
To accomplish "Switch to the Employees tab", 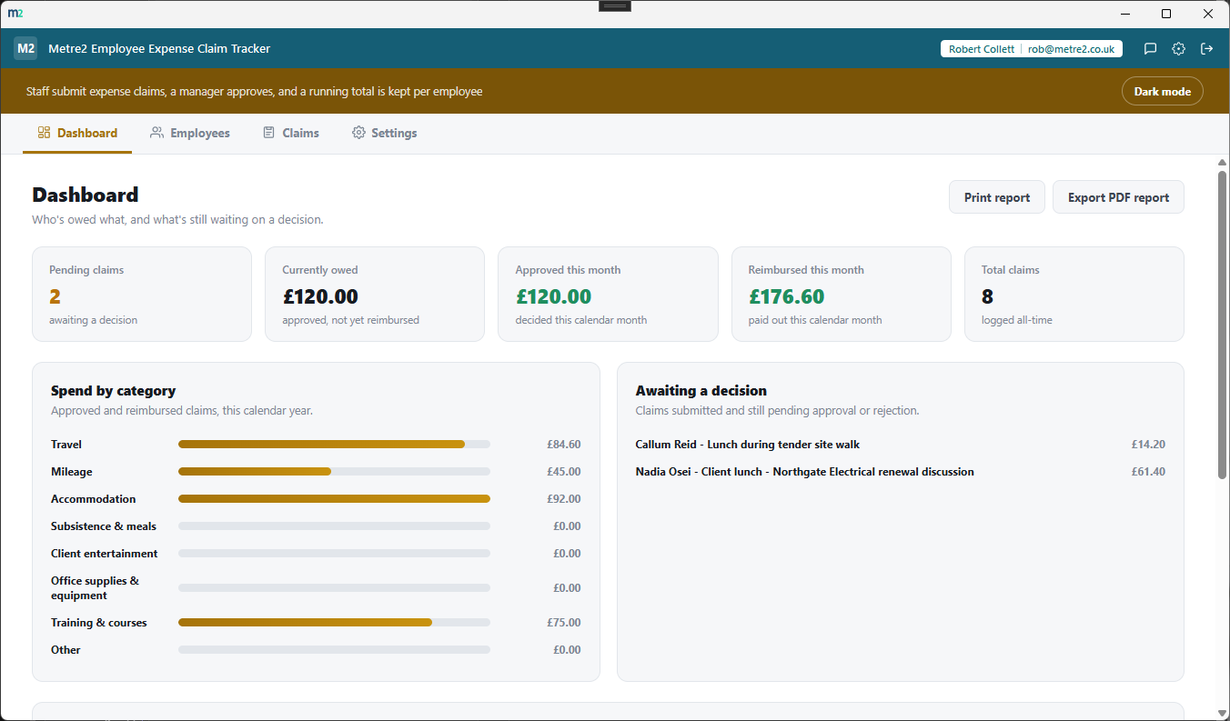I will (190, 133).
